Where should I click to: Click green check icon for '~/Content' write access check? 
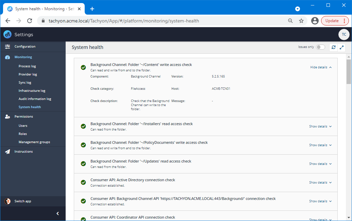pyautogui.click(x=83, y=67)
